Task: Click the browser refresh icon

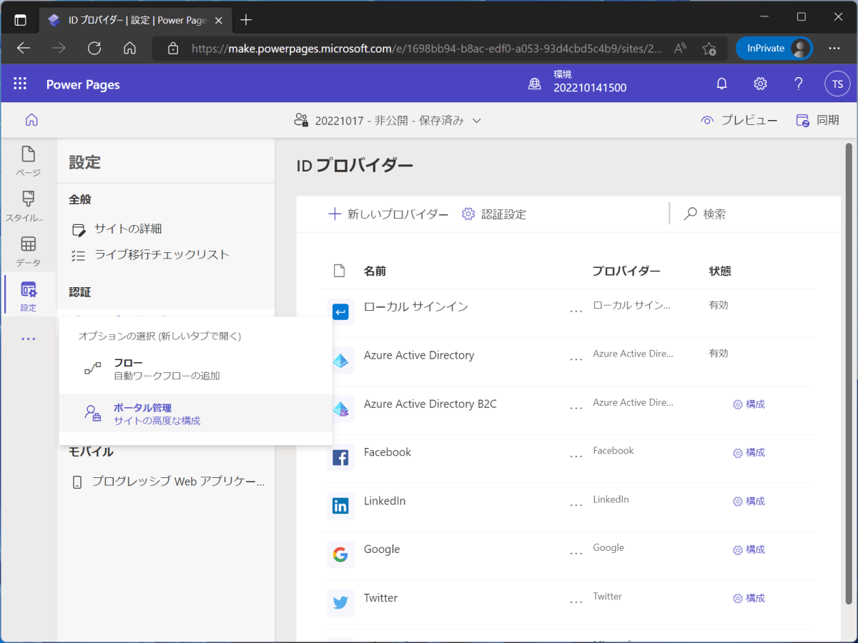Action: 94,49
